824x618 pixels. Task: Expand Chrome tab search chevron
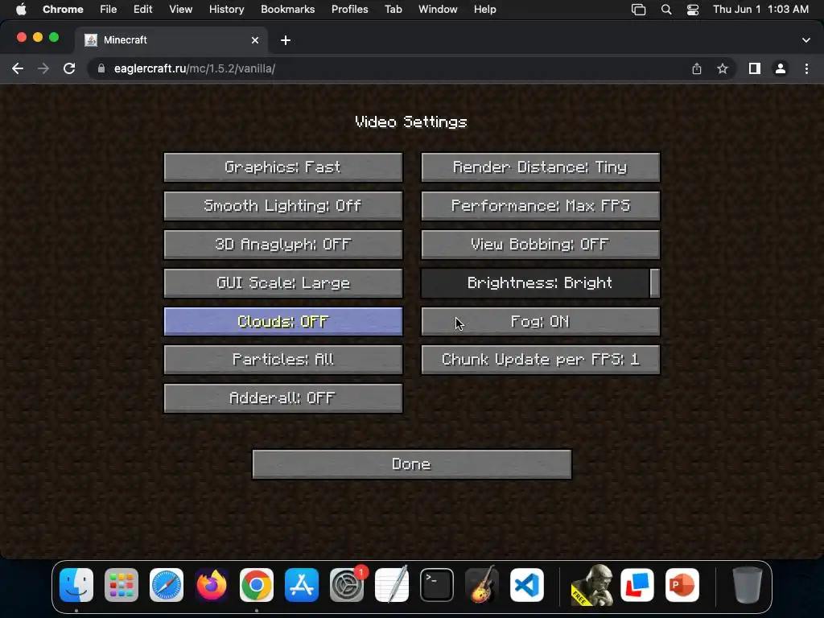(x=806, y=40)
